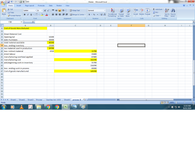Toggle Bold formatting
The height and width of the screenshot is (165, 195).
25,15
